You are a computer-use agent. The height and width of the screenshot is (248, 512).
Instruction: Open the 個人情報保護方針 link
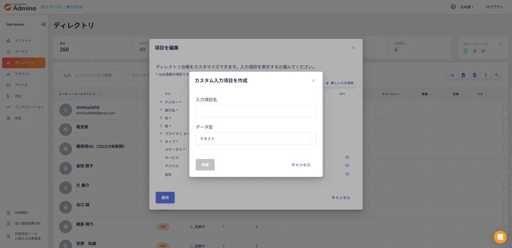point(28,223)
